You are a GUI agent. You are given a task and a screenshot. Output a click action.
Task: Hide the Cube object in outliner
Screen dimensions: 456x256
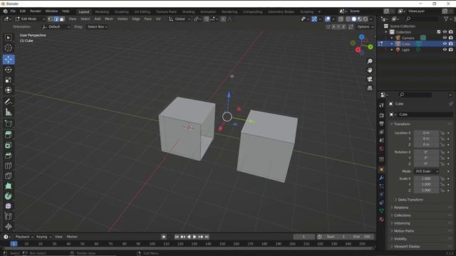click(x=445, y=44)
